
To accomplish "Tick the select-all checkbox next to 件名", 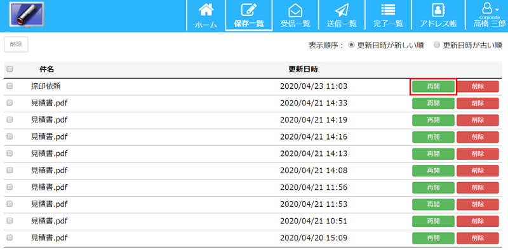I will point(10,69).
